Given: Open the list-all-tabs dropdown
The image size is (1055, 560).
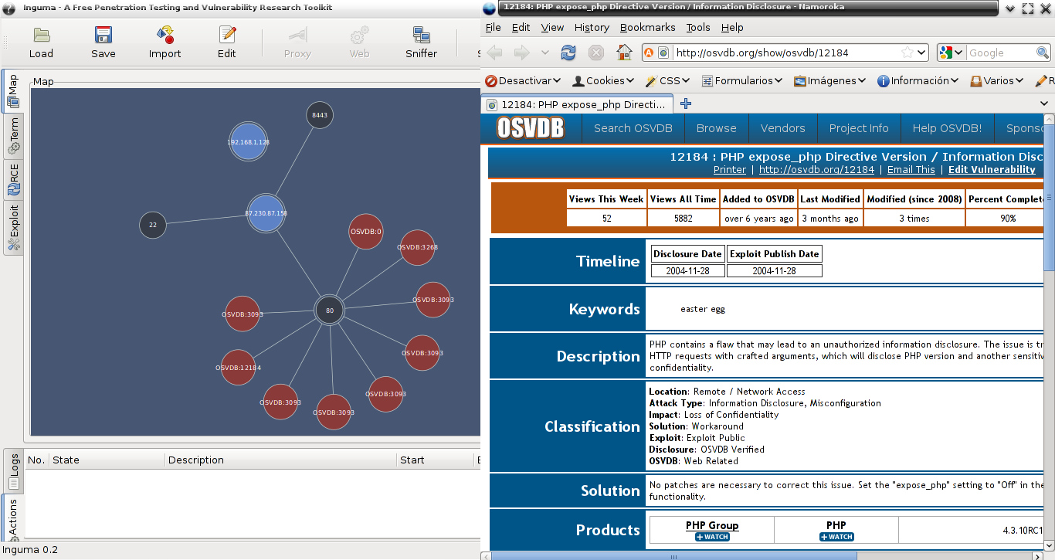Looking at the screenshot, I should tap(1044, 104).
